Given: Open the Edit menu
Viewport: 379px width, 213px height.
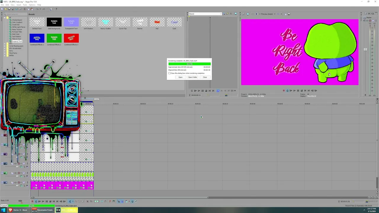Looking at the screenshot, I should pos(7,5).
